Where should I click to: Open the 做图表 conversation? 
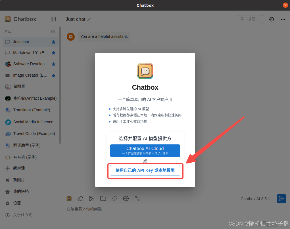tap(31, 86)
